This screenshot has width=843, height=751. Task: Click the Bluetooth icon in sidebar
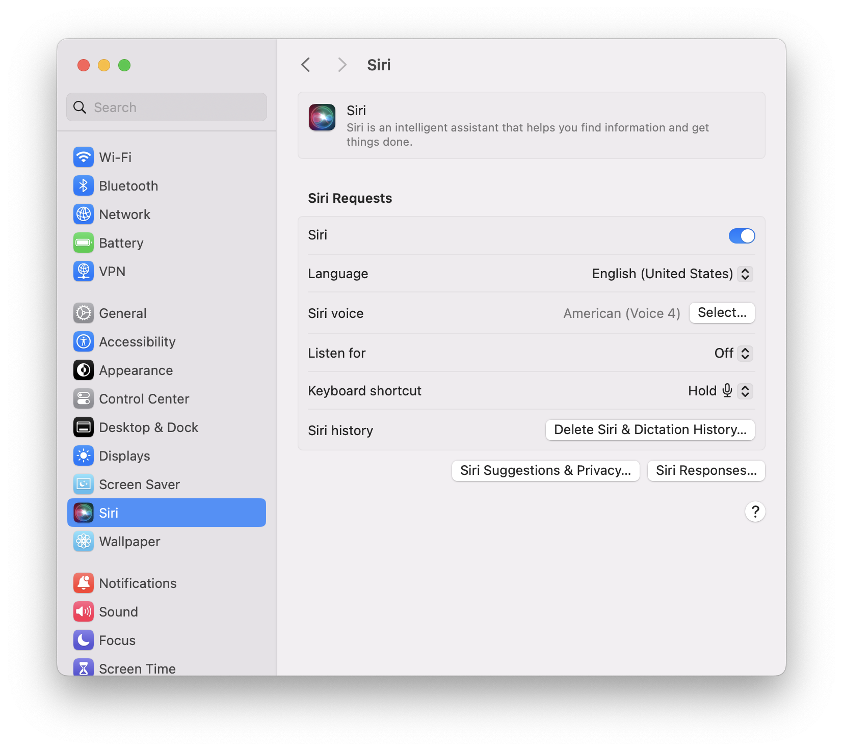(84, 185)
